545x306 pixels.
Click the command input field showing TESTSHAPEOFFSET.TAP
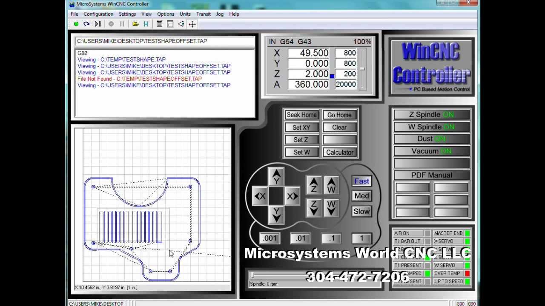tap(165, 41)
